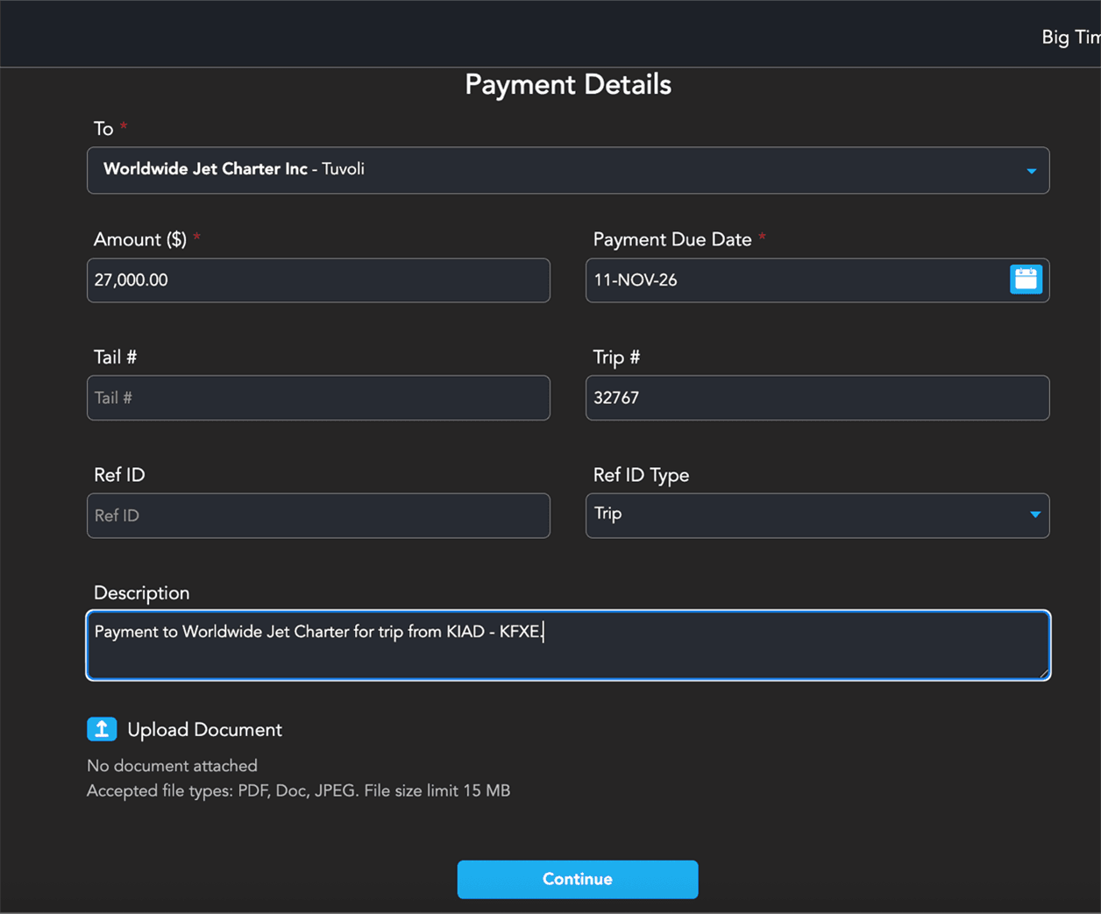Screen dimensions: 1101x914
Task: Click the Ref ID Type label
Action: pos(641,476)
